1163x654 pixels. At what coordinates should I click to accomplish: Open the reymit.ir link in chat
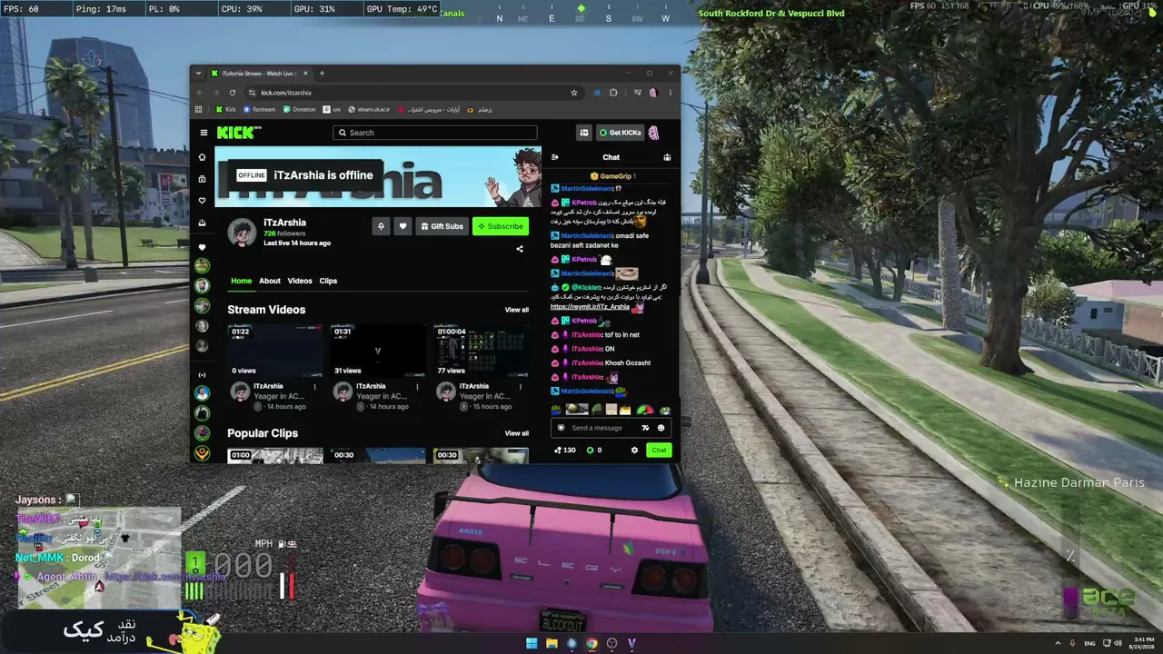click(x=590, y=307)
